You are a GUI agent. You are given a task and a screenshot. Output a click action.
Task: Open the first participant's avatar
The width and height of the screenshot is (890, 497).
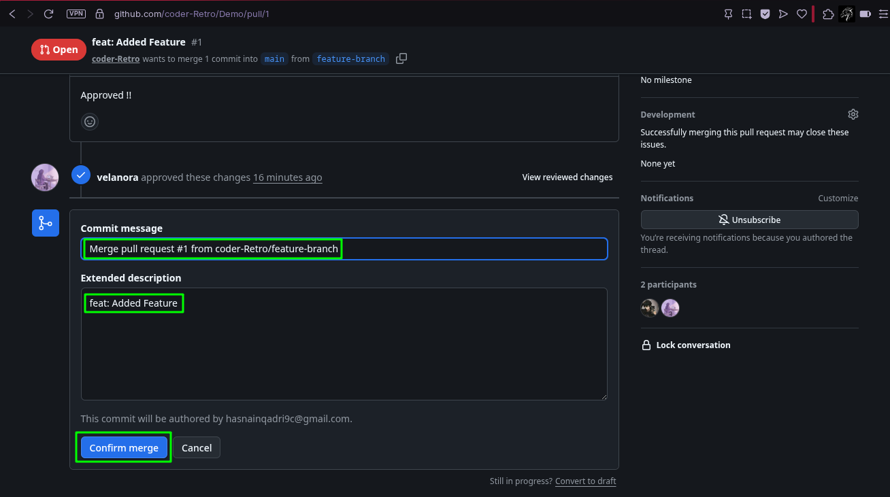[x=650, y=308]
